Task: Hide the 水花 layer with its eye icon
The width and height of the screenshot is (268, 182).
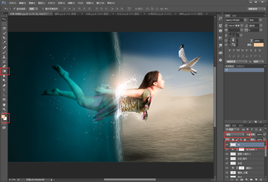Action: 227,163
